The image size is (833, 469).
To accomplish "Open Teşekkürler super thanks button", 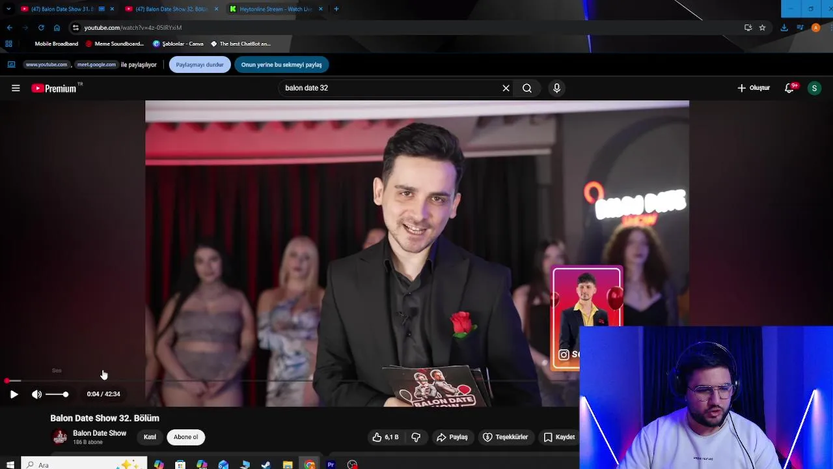I will click(506, 437).
